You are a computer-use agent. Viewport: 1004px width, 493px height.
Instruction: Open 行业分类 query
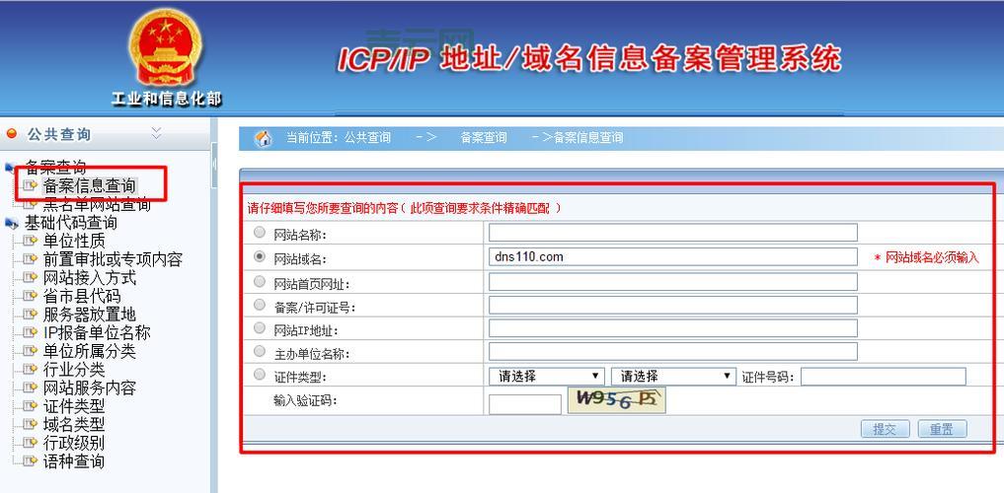(x=74, y=370)
